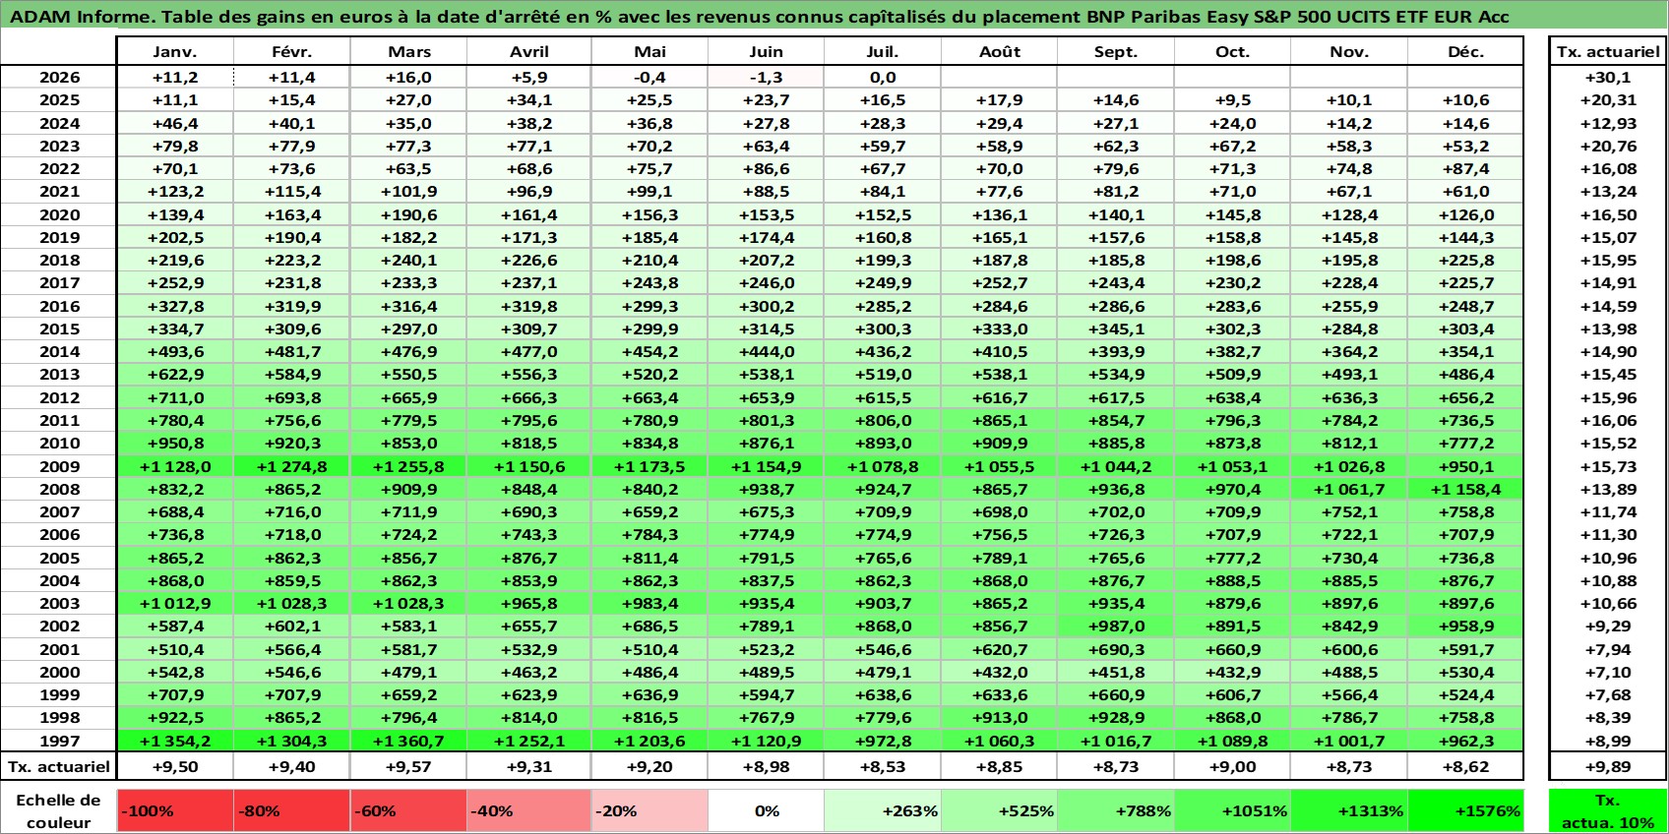Select the '+752,1' cell for November 2007
The image size is (1669, 834).
click(1349, 511)
